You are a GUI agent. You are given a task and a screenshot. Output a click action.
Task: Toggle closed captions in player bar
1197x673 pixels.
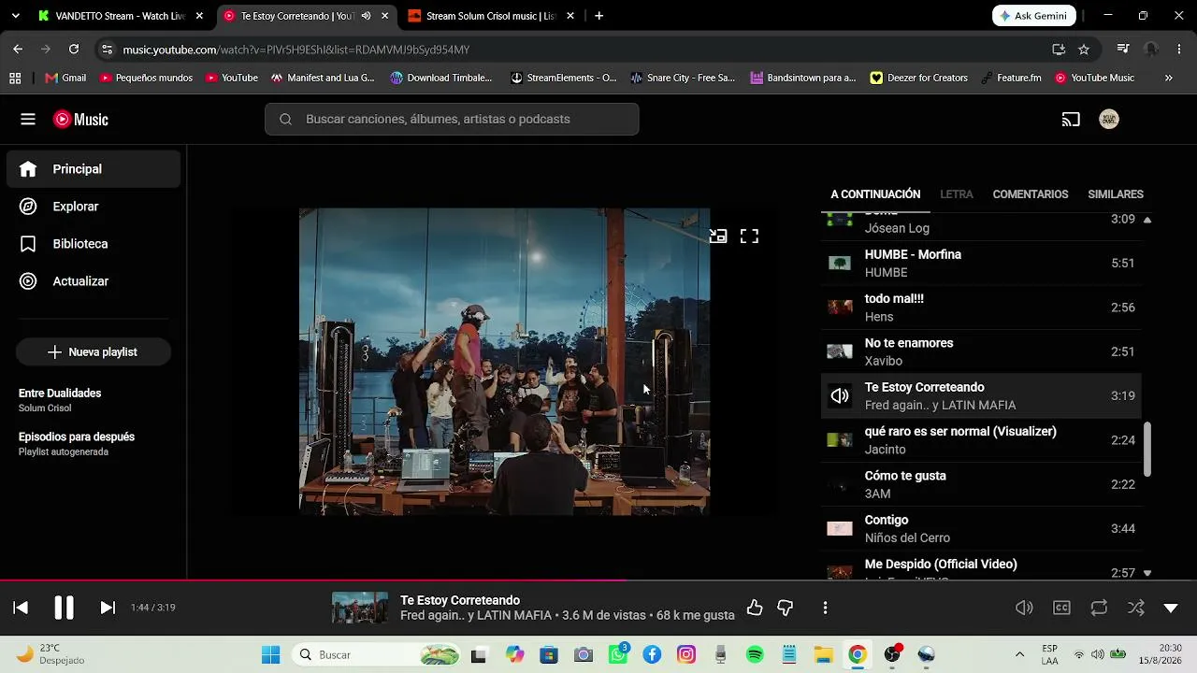[1061, 608]
